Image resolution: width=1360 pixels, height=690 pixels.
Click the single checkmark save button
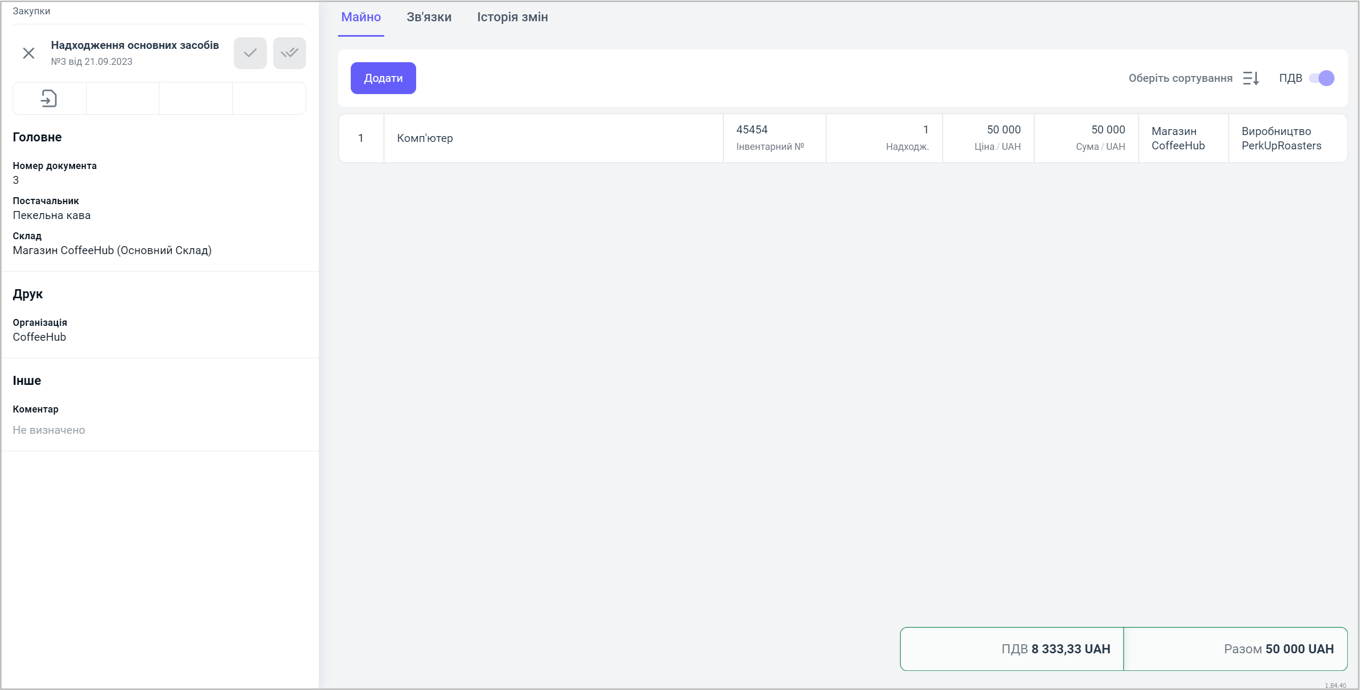[250, 53]
